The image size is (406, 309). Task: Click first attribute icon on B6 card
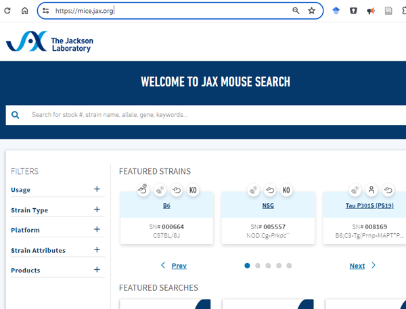(x=143, y=190)
